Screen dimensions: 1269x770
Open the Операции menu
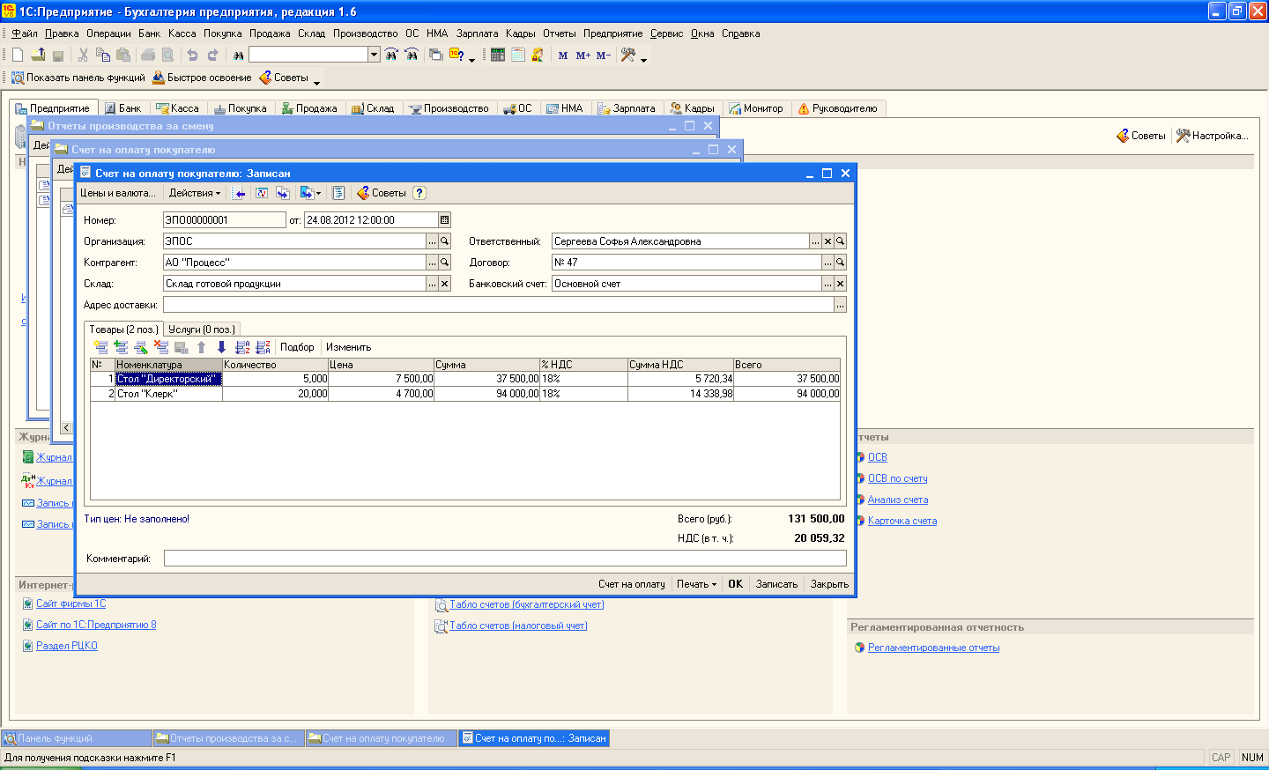[x=108, y=33]
